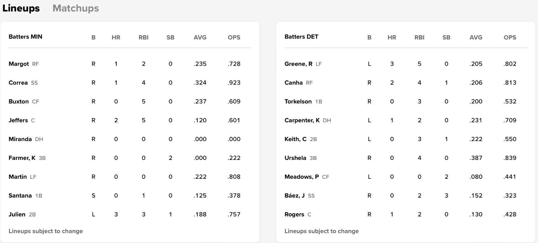Image resolution: width=538 pixels, height=243 pixels.
Task: Click the Carpenter, K player name
Action: coord(302,120)
